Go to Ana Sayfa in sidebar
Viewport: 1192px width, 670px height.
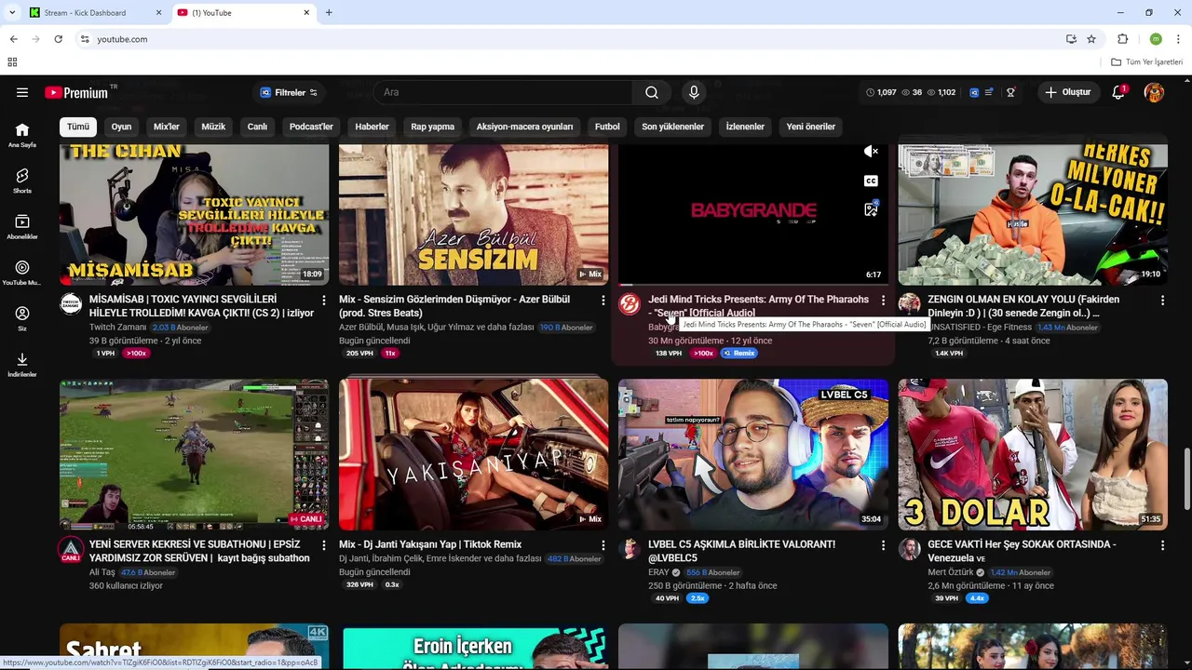click(x=22, y=135)
